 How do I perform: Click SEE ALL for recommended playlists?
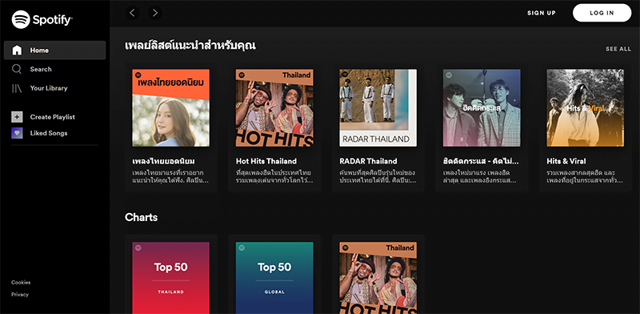(x=618, y=49)
